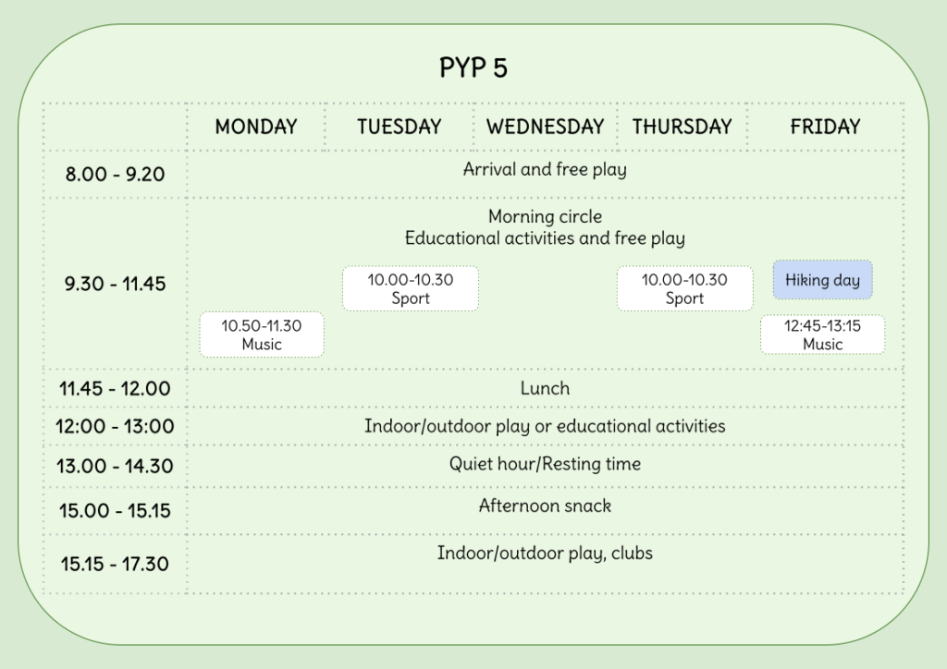Viewport: 947px width, 669px height.
Task: Select the TUESDAY column header
Action: click(400, 128)
